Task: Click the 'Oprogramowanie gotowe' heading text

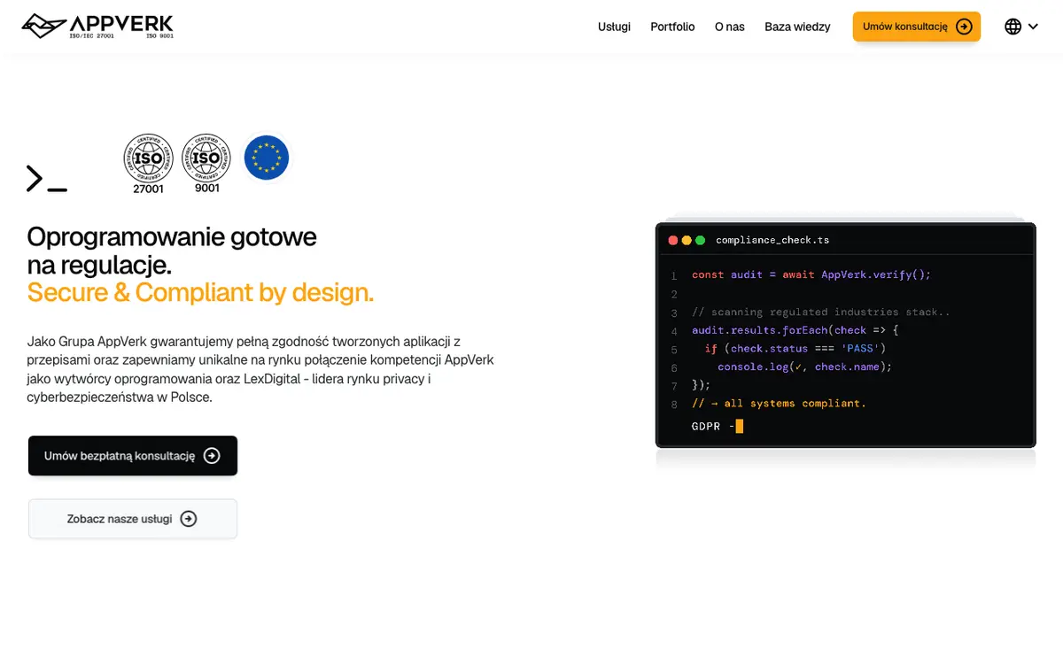Action: pyautogui.click(x=172, y=237)
